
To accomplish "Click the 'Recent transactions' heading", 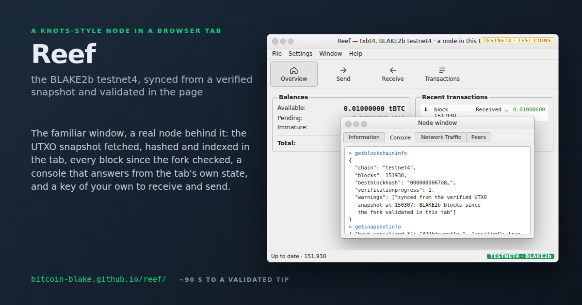I will click(x=454, y=97).
